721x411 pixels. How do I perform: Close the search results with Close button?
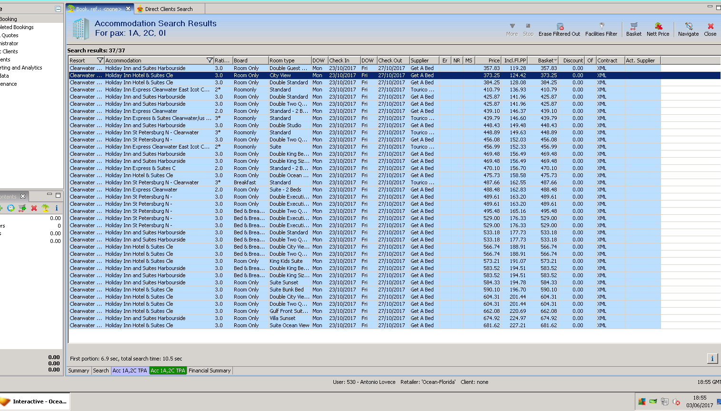click(x=710, y=29)
